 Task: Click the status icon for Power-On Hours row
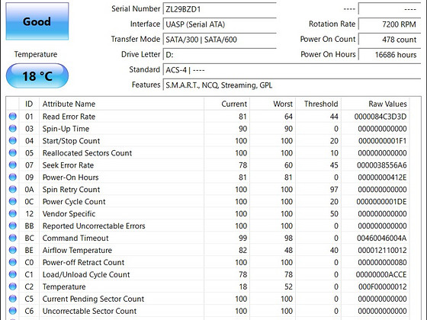tap(12, 177)
